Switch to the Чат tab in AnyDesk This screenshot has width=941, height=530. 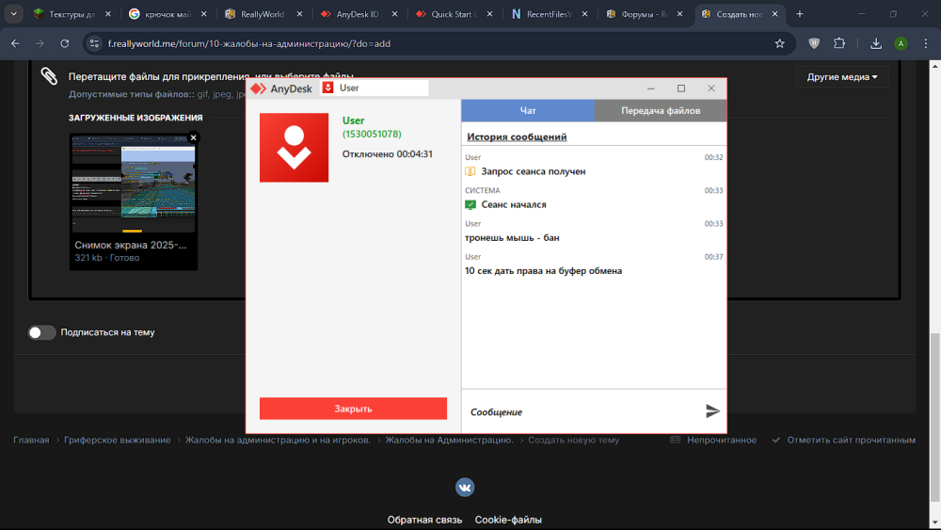point(528,110)
